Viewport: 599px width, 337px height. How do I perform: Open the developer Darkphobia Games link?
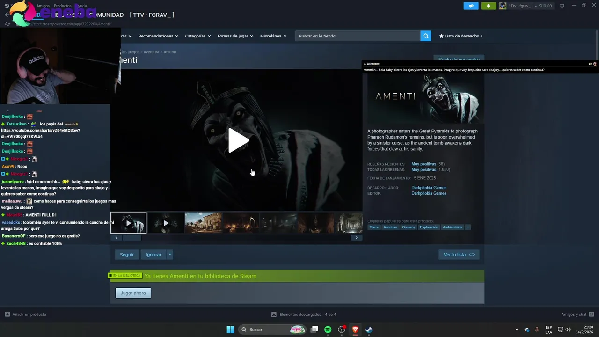429,188
